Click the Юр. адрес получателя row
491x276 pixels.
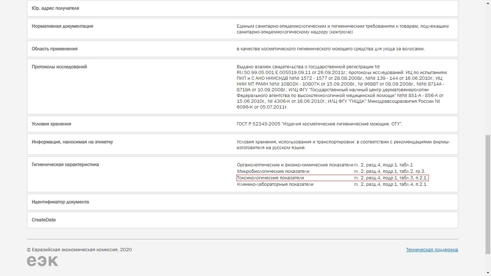pyautogui.click(x=243, y=8)
